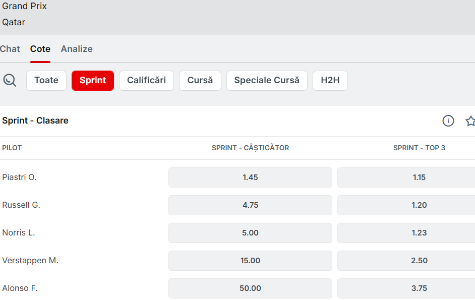Select Norris L. winner odds 5.00
The height and width of the screenshot is (300, 475).
250,233
